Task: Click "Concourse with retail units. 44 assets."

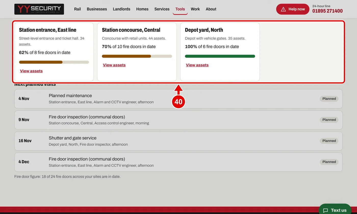Action: [x=134, y=38]
